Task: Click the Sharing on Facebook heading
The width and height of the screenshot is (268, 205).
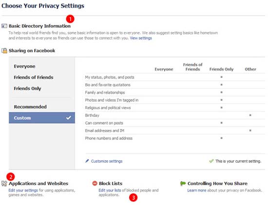Action: [x=32, y=51]
